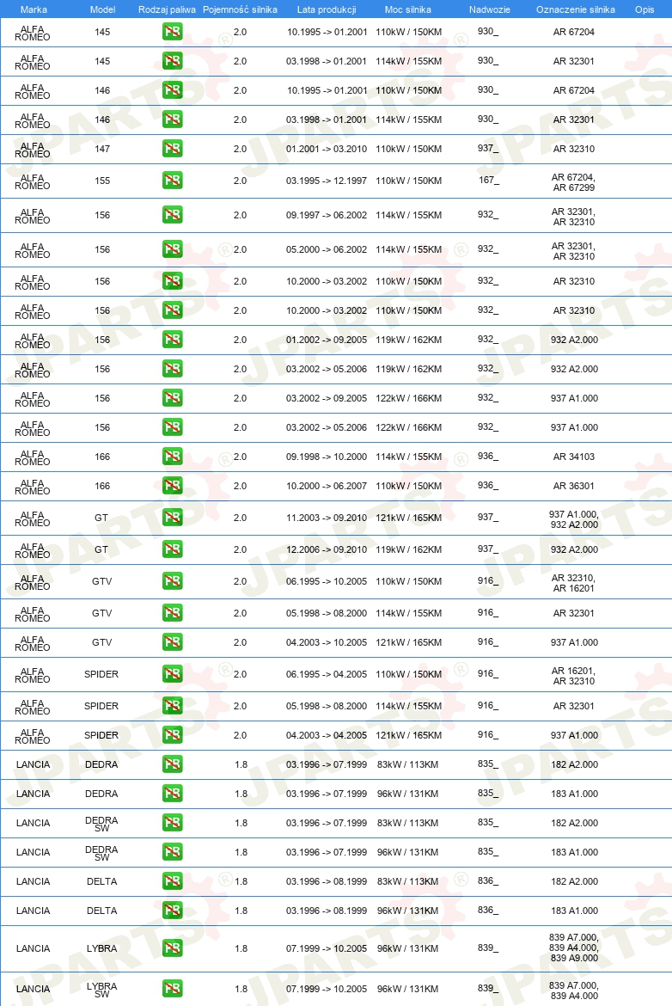Select the model cell 155
The width and height of the screenshot is (672, 1006).
102,181
